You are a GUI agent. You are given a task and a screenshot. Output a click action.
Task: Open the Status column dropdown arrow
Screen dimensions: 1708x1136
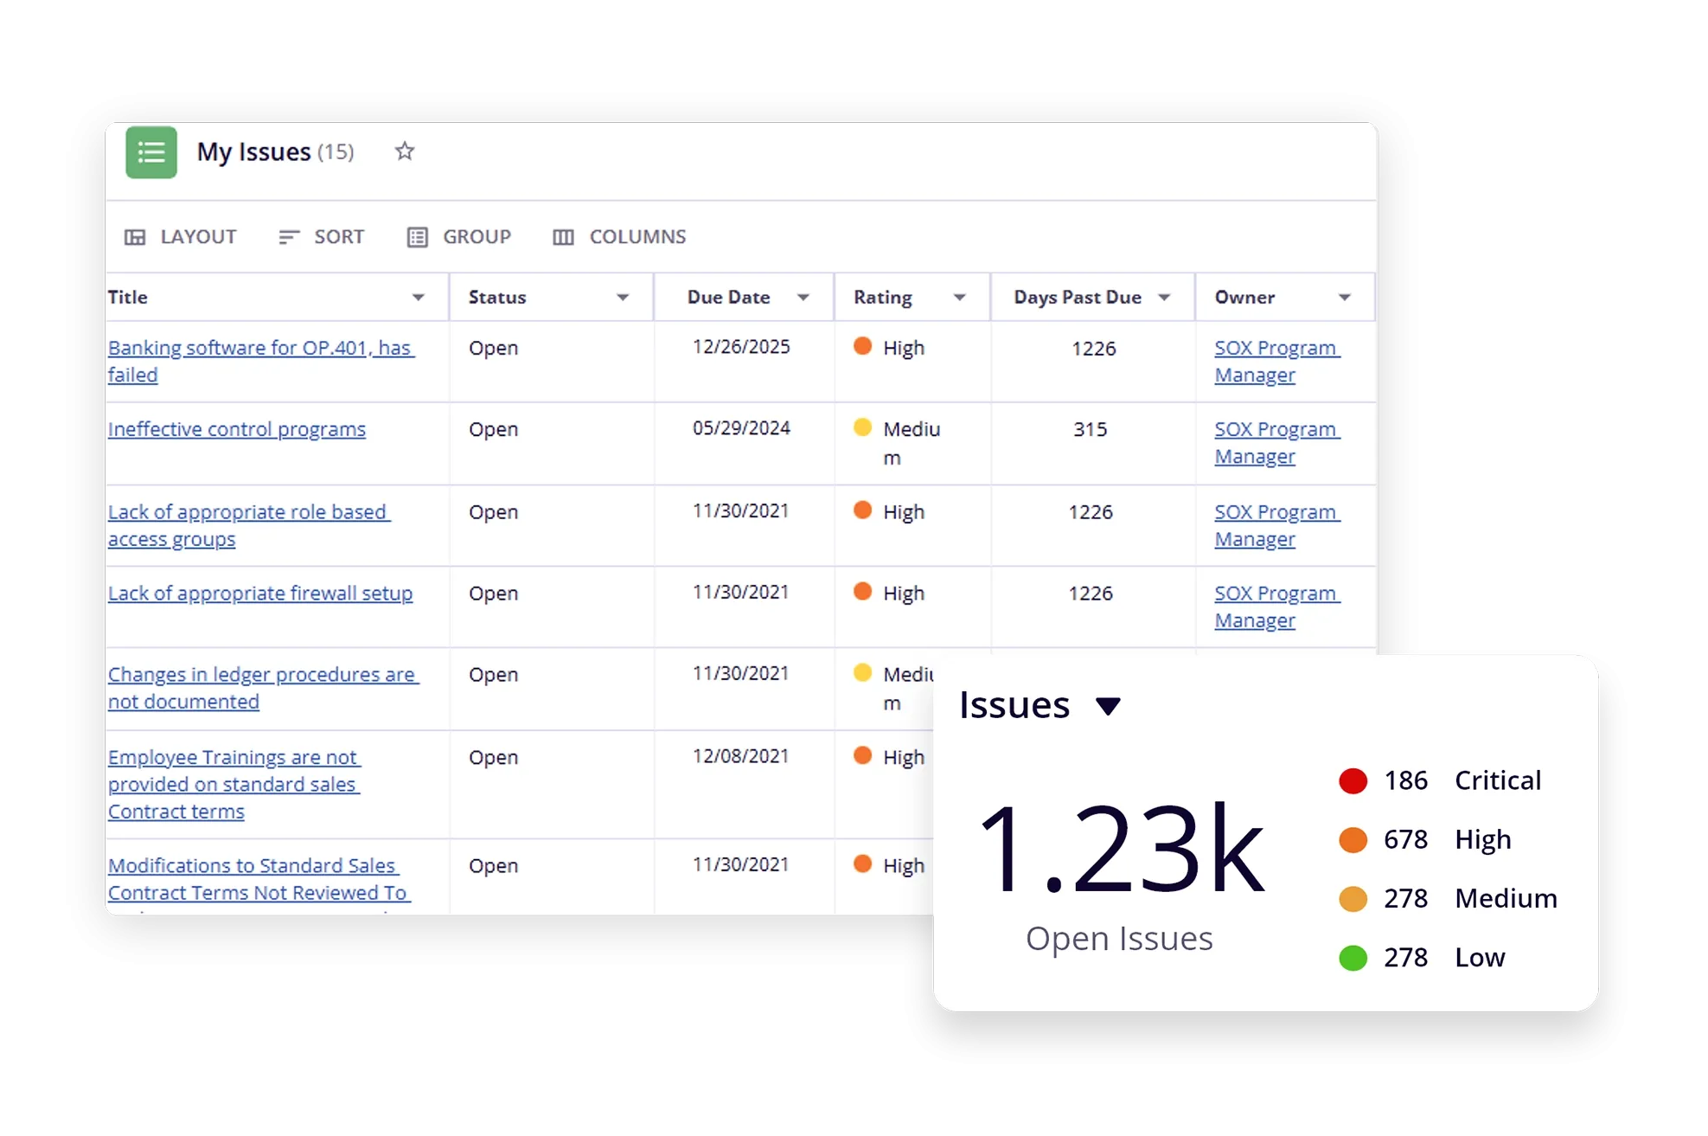(x=622, y=298)
